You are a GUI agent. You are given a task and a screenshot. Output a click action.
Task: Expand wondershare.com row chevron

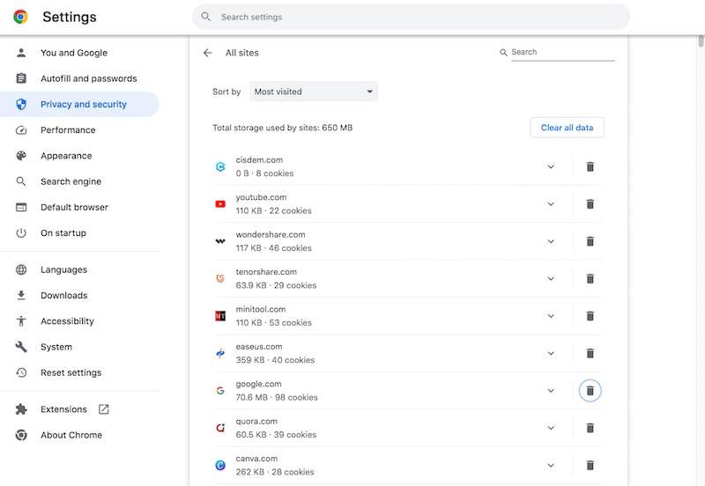click(x=551, y=241)
